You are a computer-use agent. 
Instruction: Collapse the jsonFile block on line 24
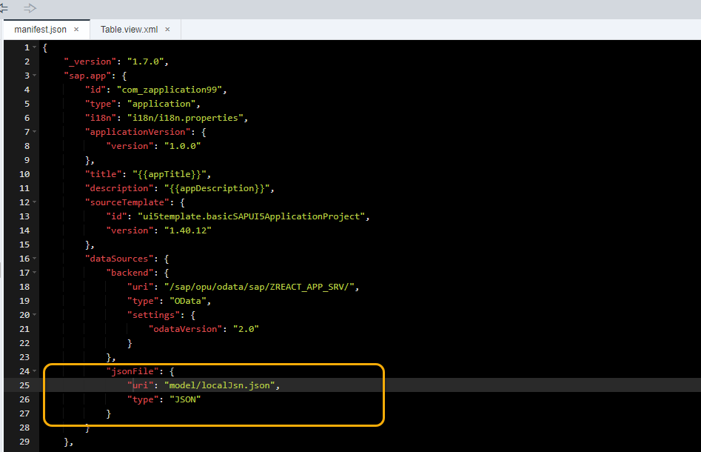(x=35, y=371)
